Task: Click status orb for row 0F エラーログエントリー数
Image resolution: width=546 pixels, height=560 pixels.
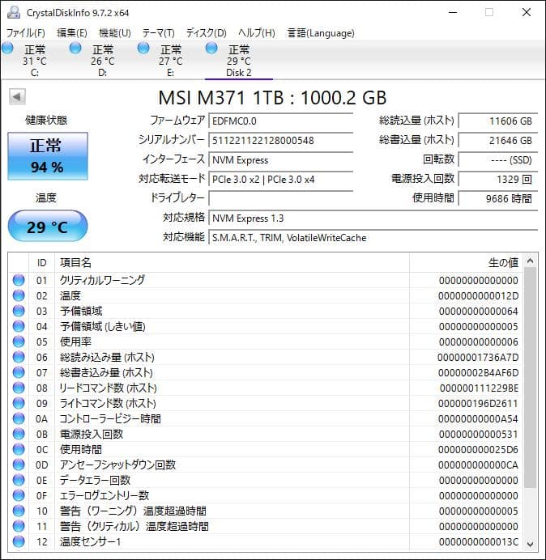Action: pos(19,495)
